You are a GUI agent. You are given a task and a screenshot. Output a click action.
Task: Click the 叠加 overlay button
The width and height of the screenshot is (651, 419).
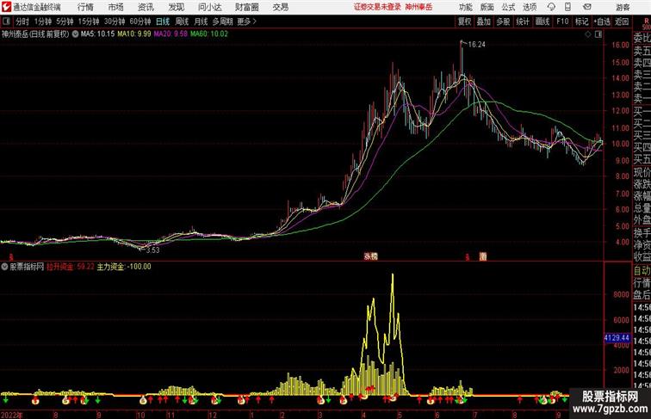(x=484, y=22)
